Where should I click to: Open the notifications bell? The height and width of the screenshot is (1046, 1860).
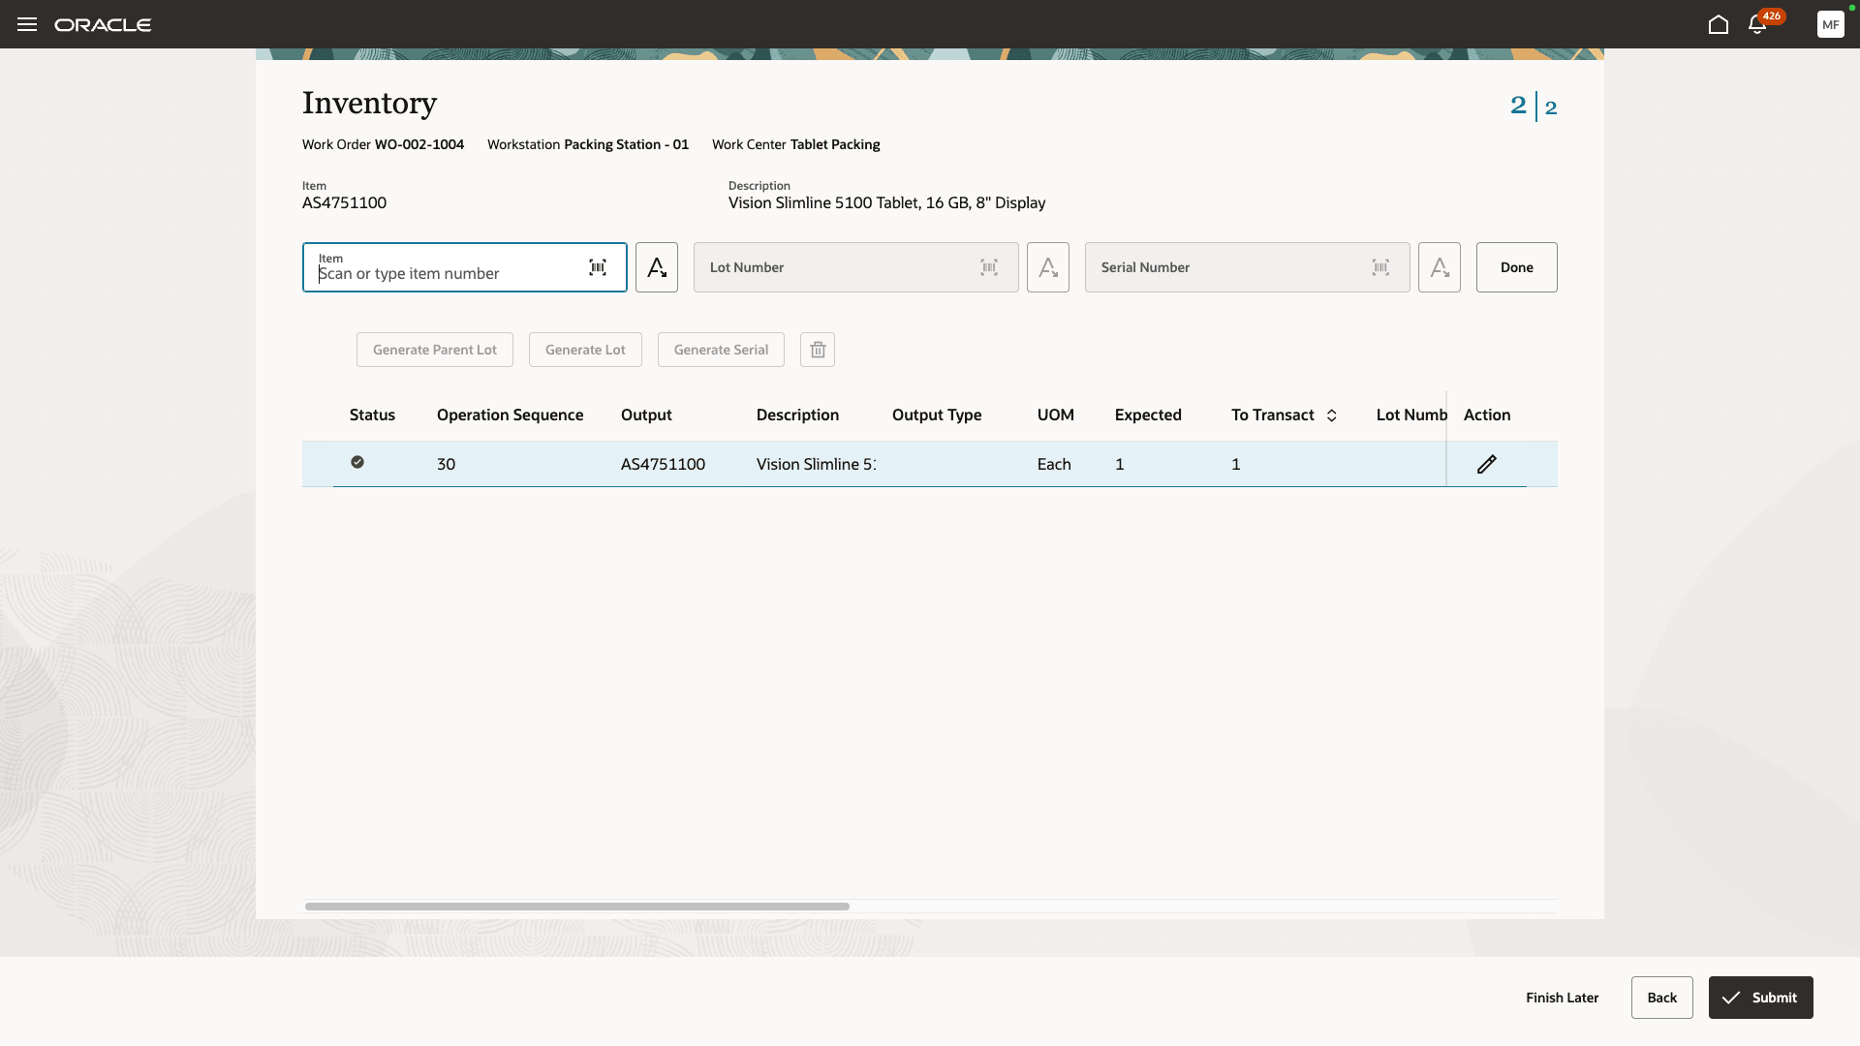[1757, 24]
